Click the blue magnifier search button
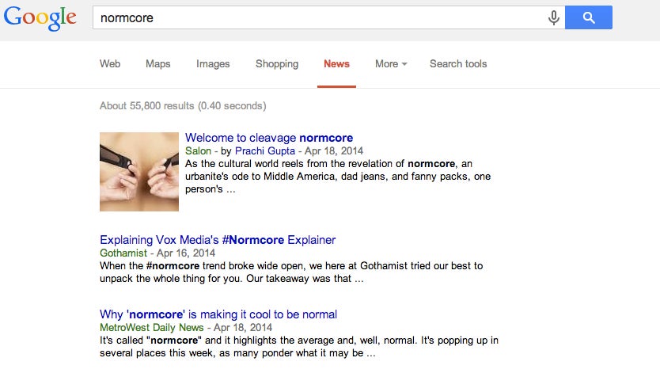This screenshot has width=660, height=373. coord(589,17)
